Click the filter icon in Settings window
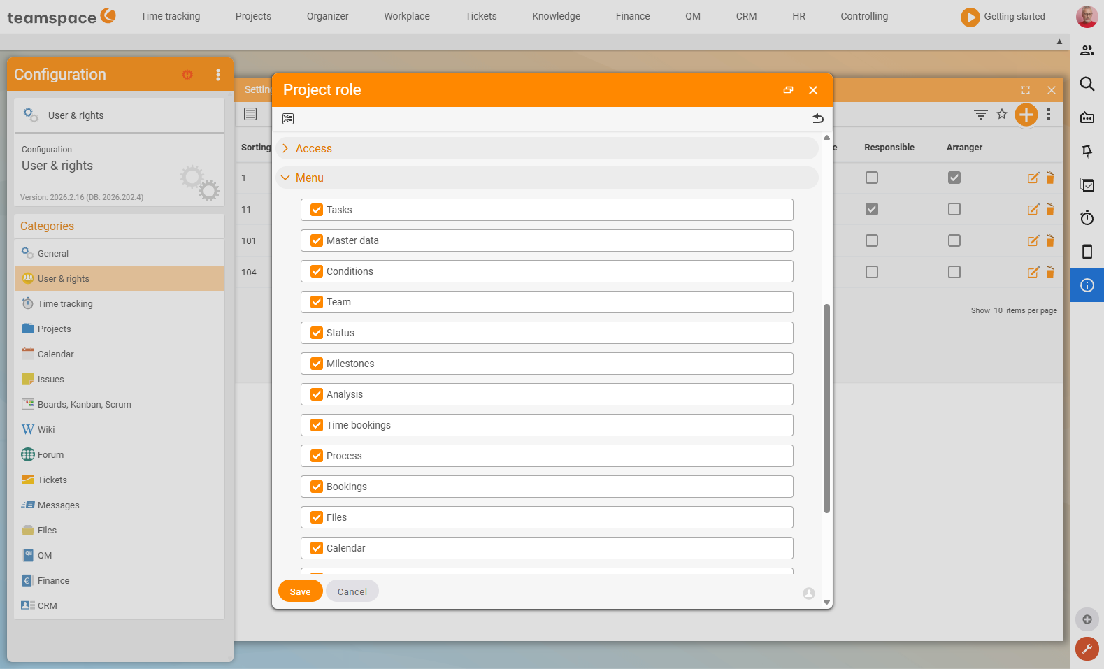 click(x=981, y=114)
